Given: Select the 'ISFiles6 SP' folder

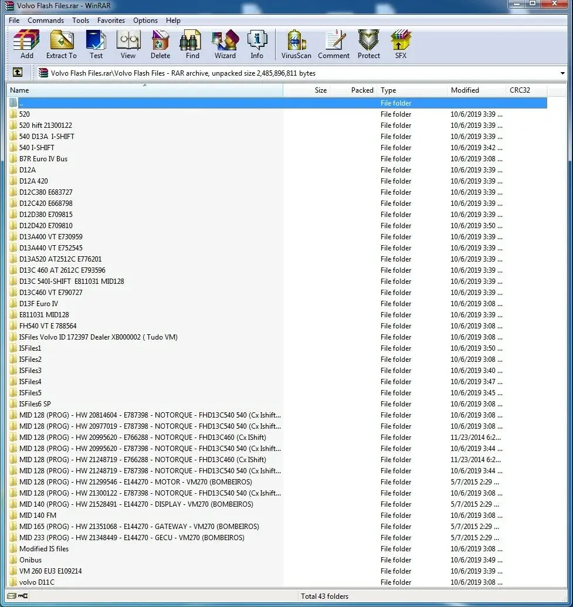Looking at the screenshot, I should [x=277, y=403].
